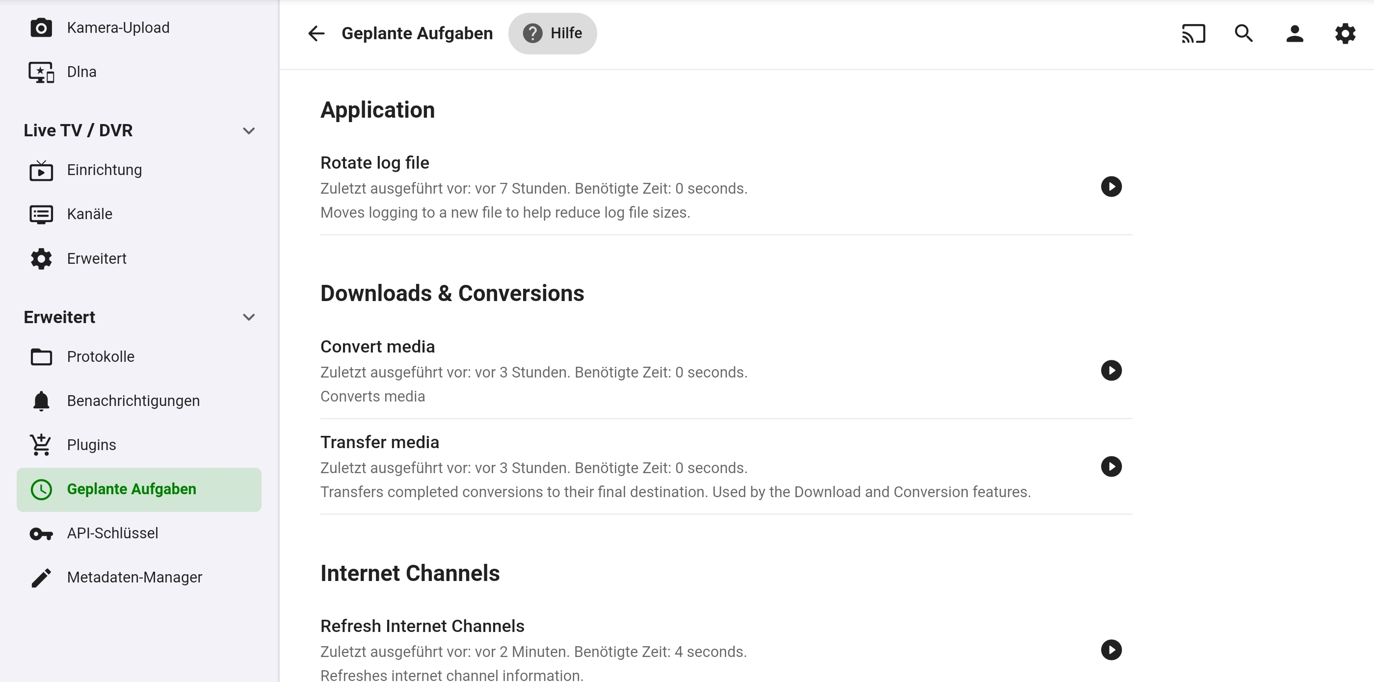Image resolution: width=1374 pixels, height=682 pixels.
Task: Click "Moves logging to a new file" description
Action: [505, 213]
